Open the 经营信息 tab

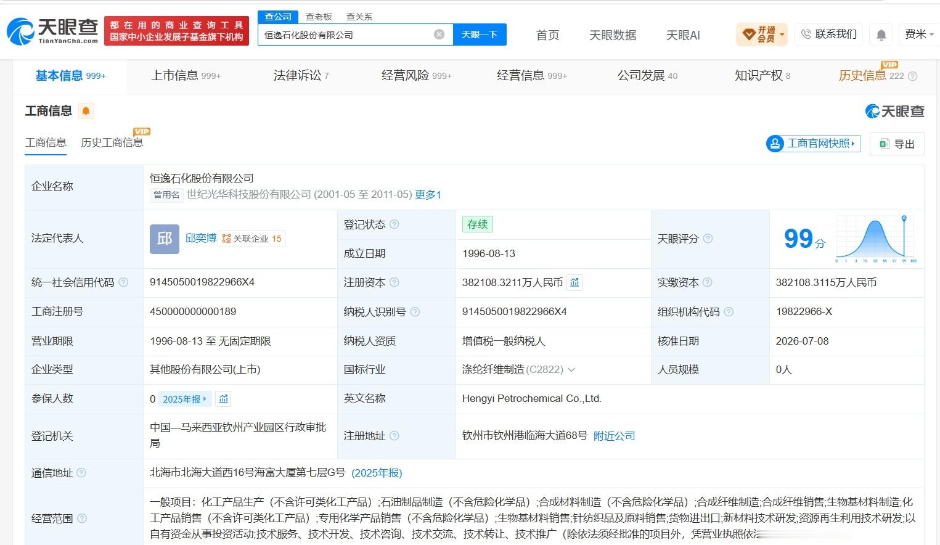pyautogui.click(x=532, y=76)
